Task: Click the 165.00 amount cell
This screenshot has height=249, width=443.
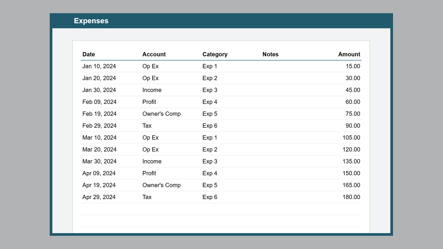Action: (x=351, y=185)
